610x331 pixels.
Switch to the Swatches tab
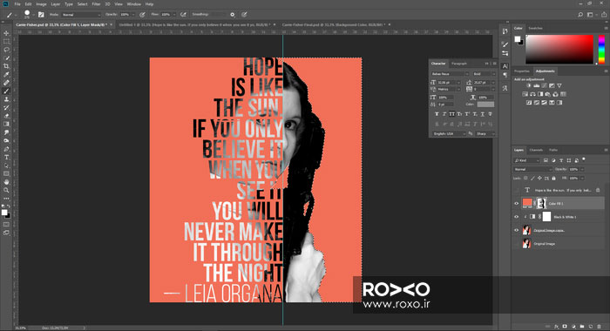[x=535, y=29]
